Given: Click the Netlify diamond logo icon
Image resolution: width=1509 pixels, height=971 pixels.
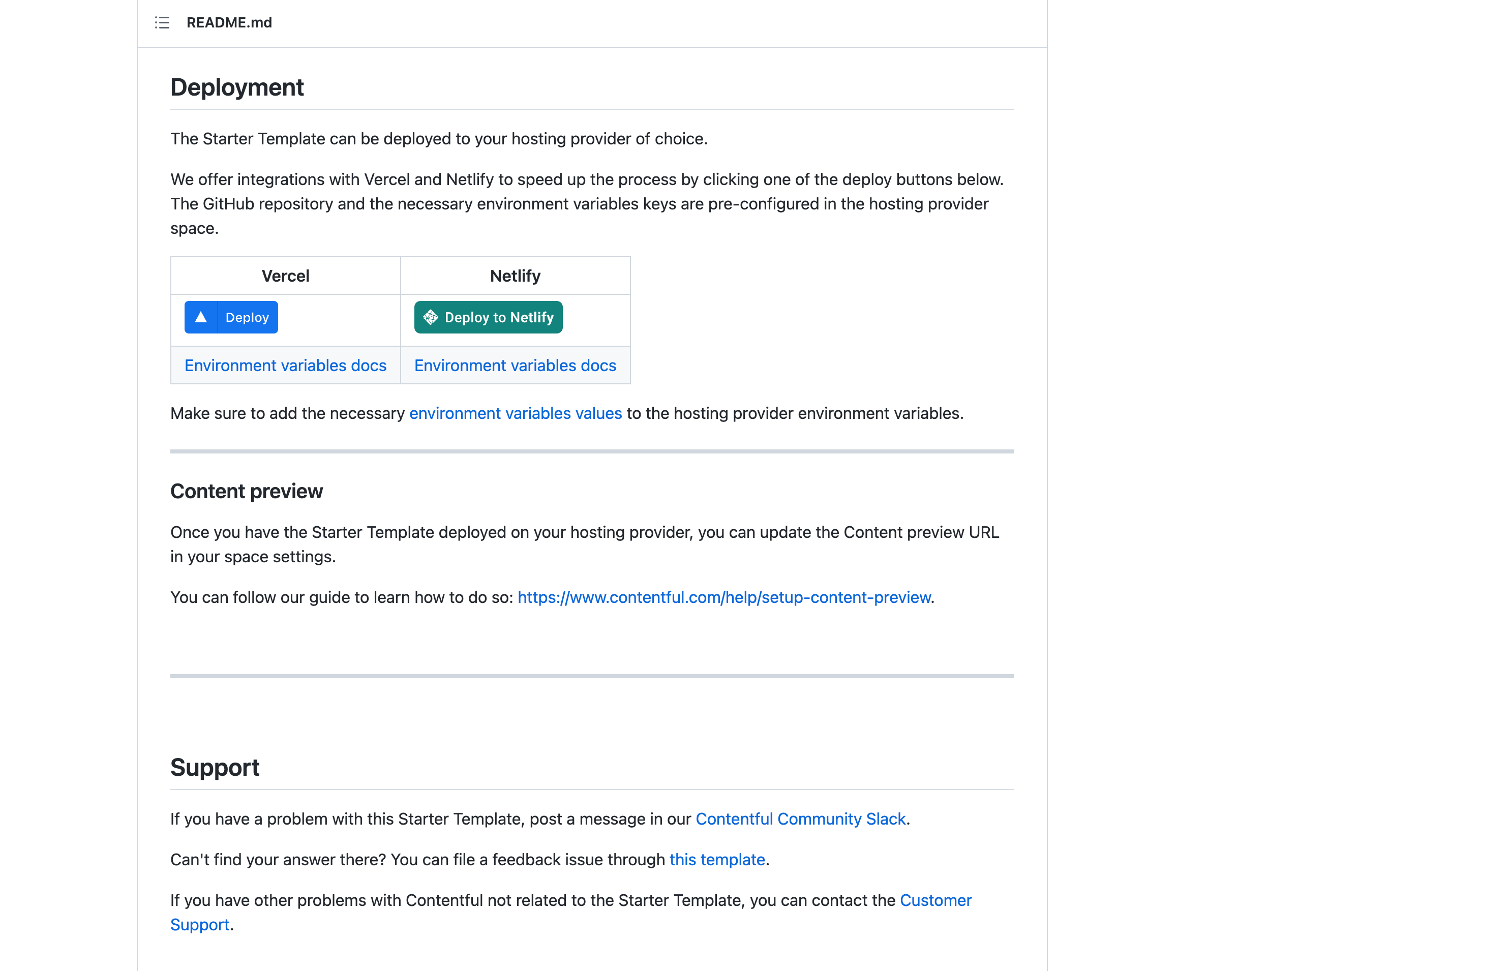Looking at the screenshot, I should click(x=431, y=317).
